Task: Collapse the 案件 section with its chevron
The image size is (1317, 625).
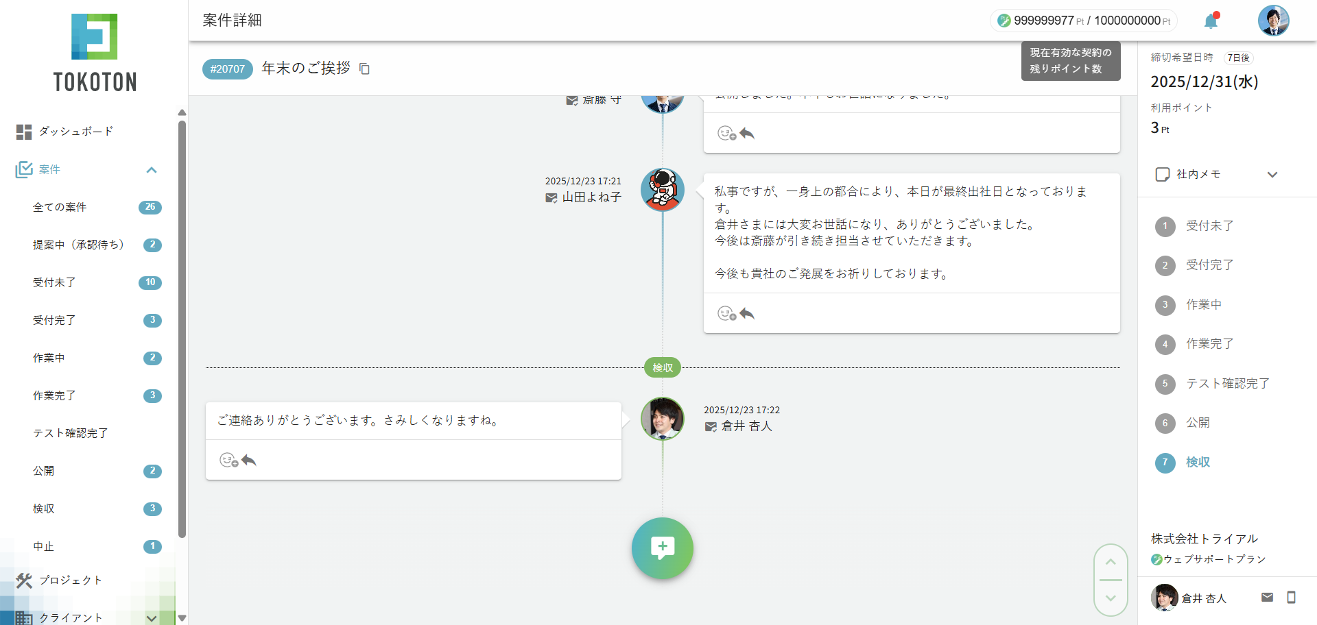Action: (151, 170)
